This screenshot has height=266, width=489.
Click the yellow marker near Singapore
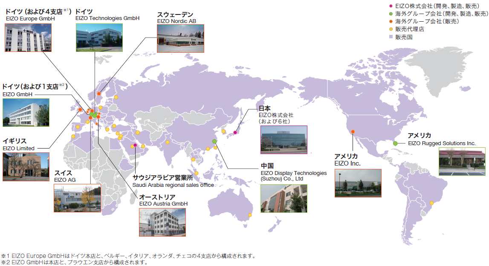(x=197, y=174)
